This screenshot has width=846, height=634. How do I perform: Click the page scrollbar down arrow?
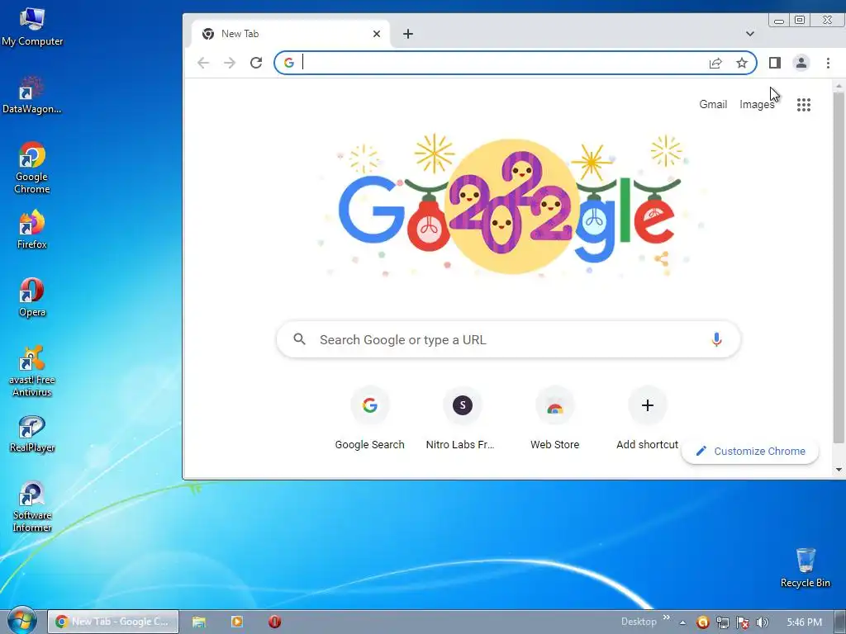[839, 470]
